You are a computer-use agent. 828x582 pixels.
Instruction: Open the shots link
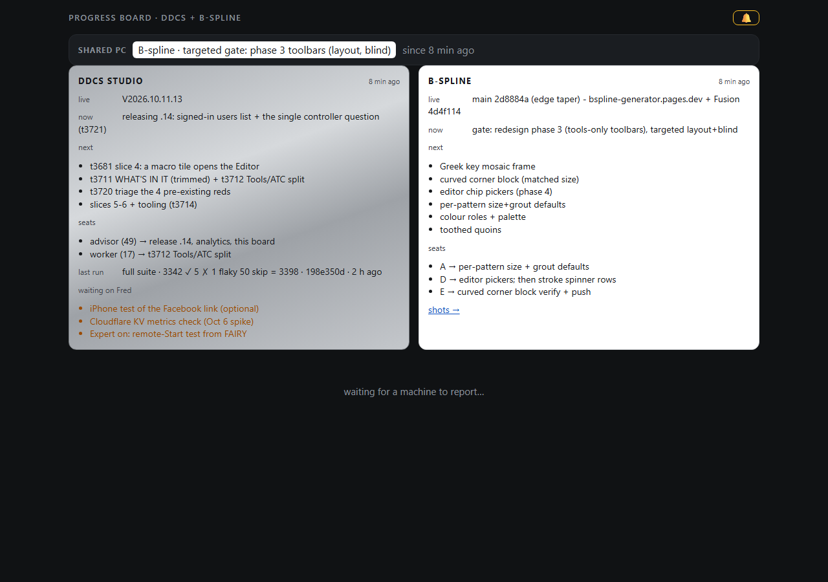coord(444,310)
